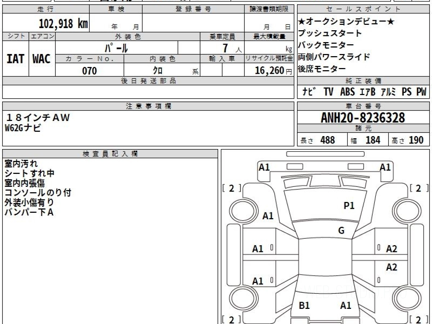Image resolution: width=432 pixels, height=324 pixels.
Task: Click the エアコン label
Action: tap(42, 36)
